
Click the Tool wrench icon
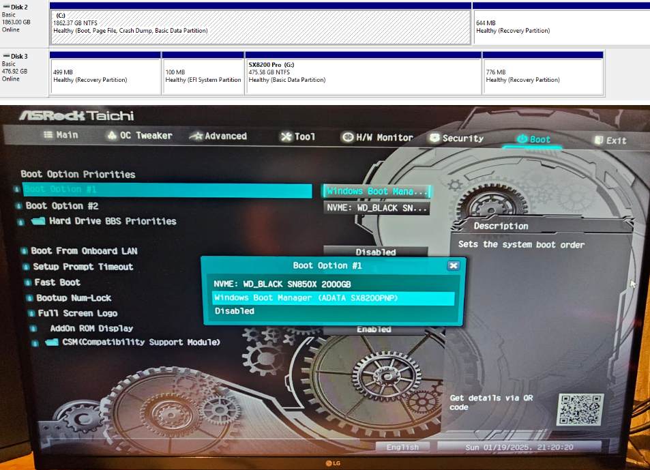pyautogui.click(x=286, y=137)
